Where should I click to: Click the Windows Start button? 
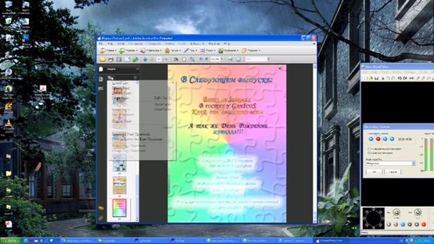pos(10,241)
